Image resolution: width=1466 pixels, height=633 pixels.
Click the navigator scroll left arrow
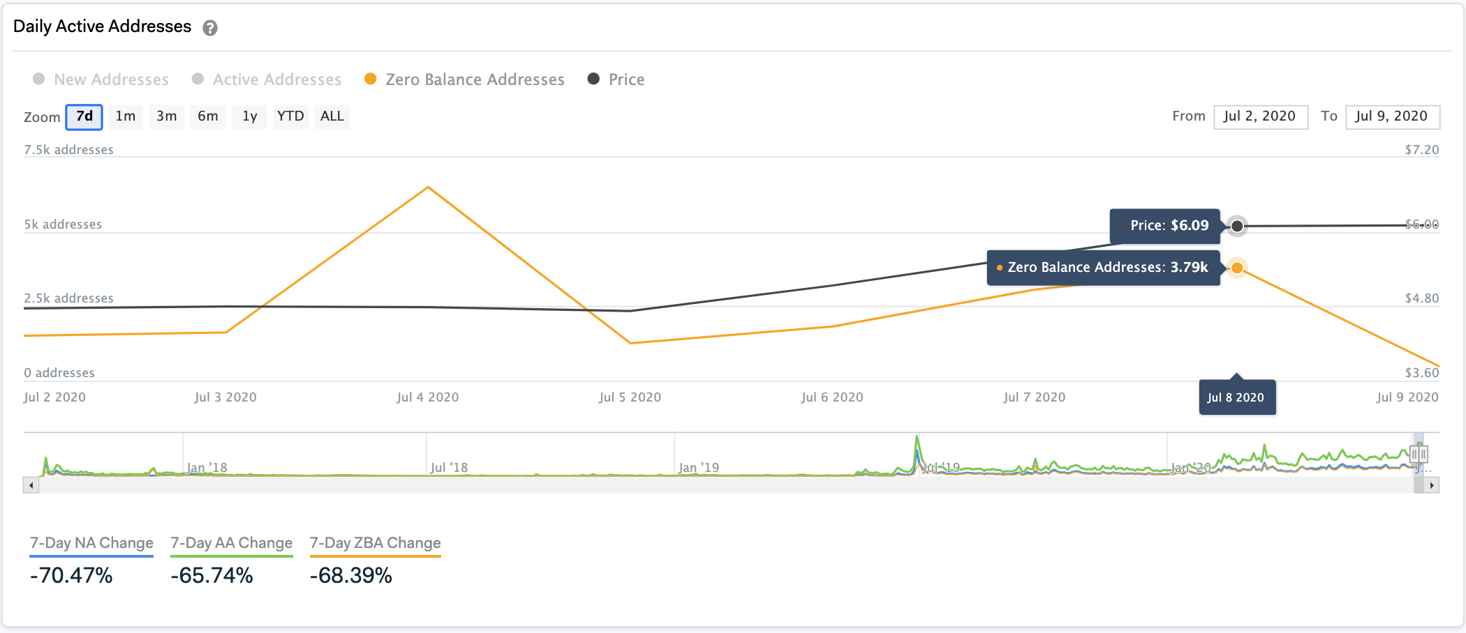pos(31,485)
